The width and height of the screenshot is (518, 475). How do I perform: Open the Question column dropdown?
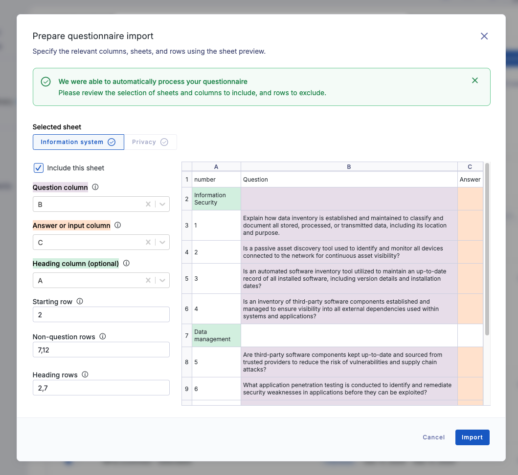tap(162, 204)
